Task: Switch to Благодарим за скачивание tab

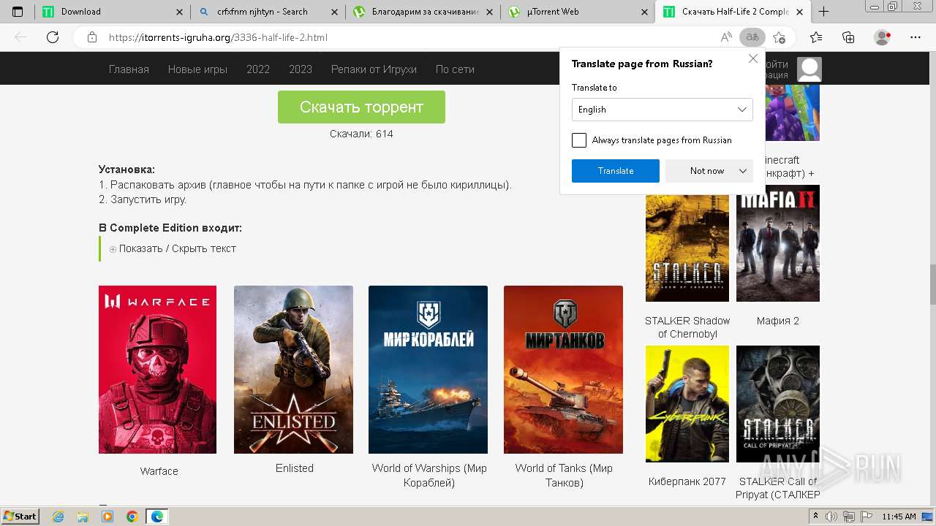Action: [x=423, y=12]
